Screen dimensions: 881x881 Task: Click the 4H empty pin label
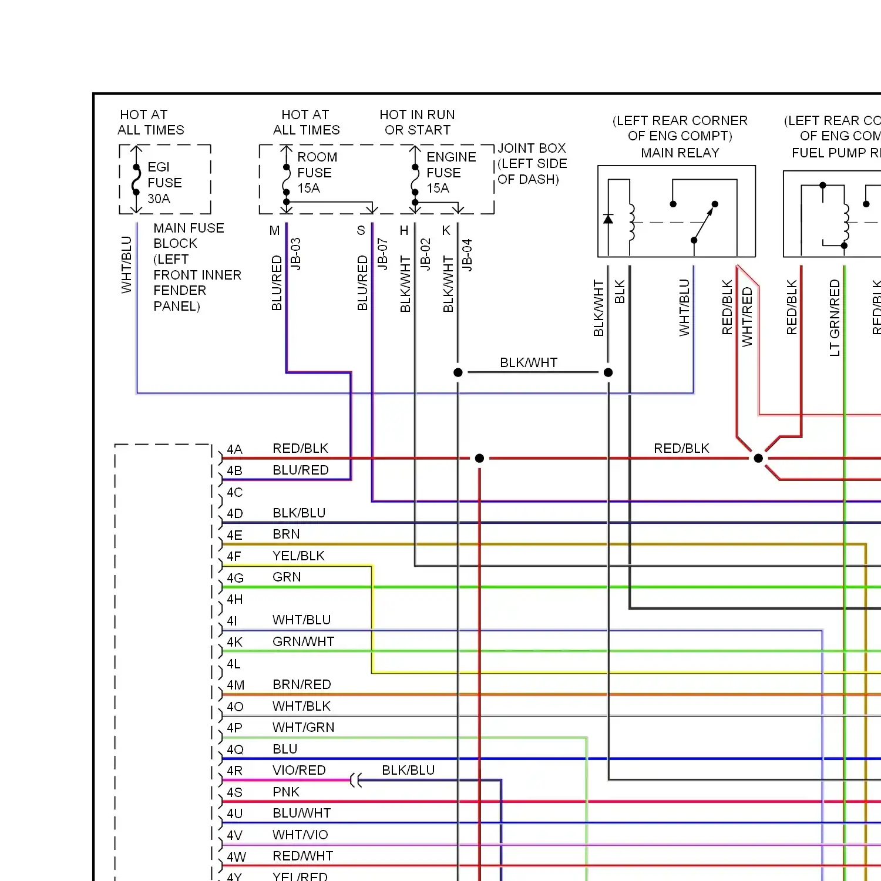[234, 599]
